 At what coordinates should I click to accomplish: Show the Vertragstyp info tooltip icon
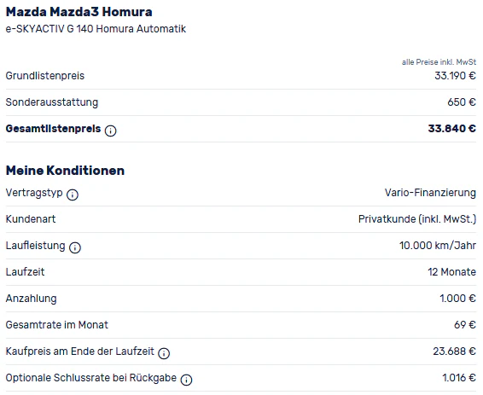73,195
